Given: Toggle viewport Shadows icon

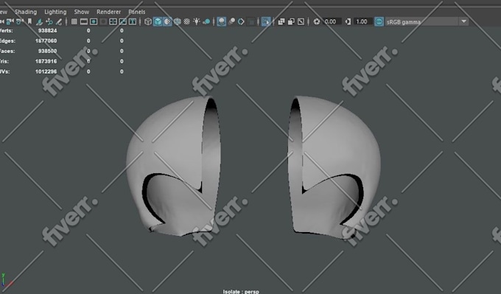Looking at the screenshot, I should 206,21.
